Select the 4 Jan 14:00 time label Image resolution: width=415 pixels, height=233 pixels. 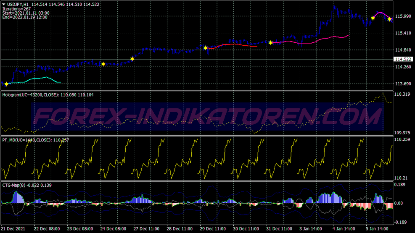click(x=344, y=229)
